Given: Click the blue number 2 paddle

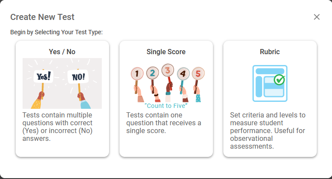Looking at the screenshot, I should click(x=153, y=73).
